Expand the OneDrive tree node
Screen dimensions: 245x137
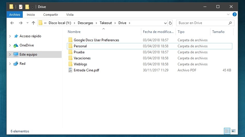10,46
